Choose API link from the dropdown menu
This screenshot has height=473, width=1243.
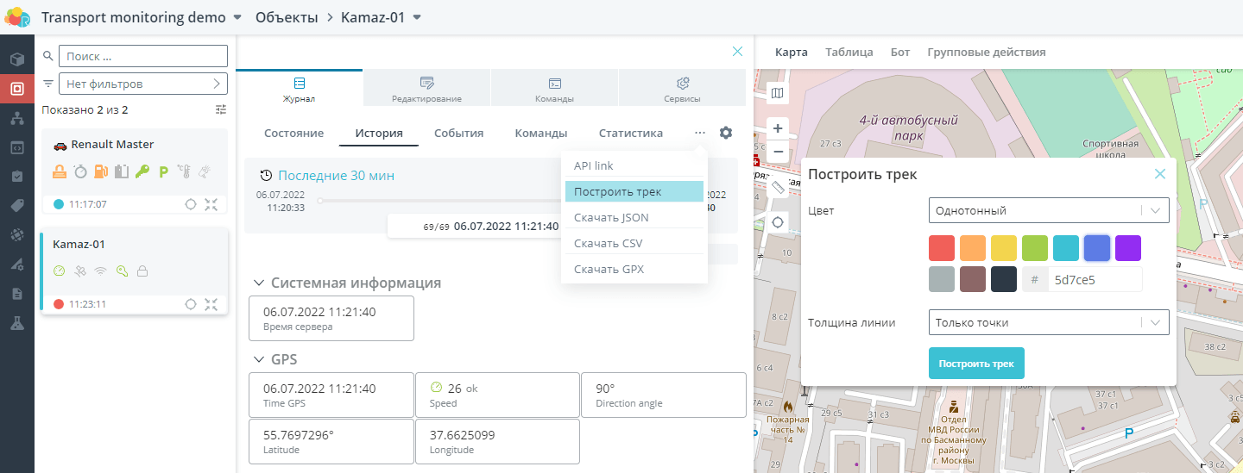(x=634, y=165)
